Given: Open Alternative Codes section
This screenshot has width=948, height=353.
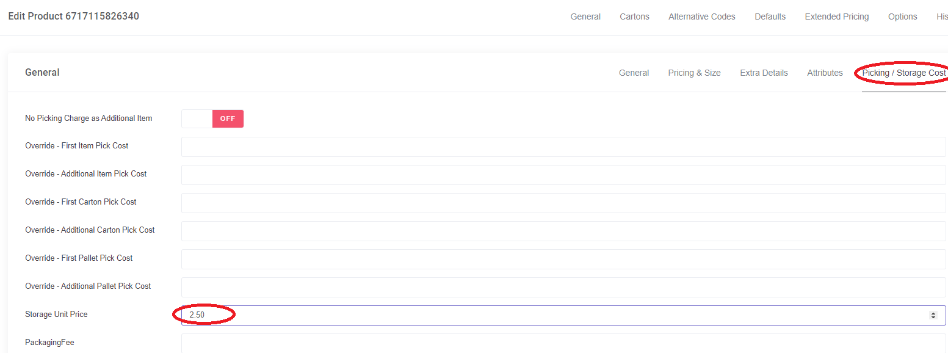Looking at the screenshot, I should [701, 16].
